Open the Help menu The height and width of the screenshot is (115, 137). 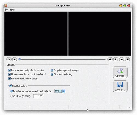click(12, 10)
